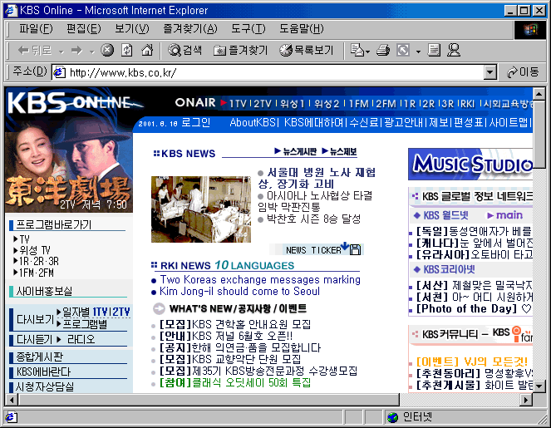Click the KBS Online logo
The height and width of the screenshot is (428, 551).
[76, 102]
